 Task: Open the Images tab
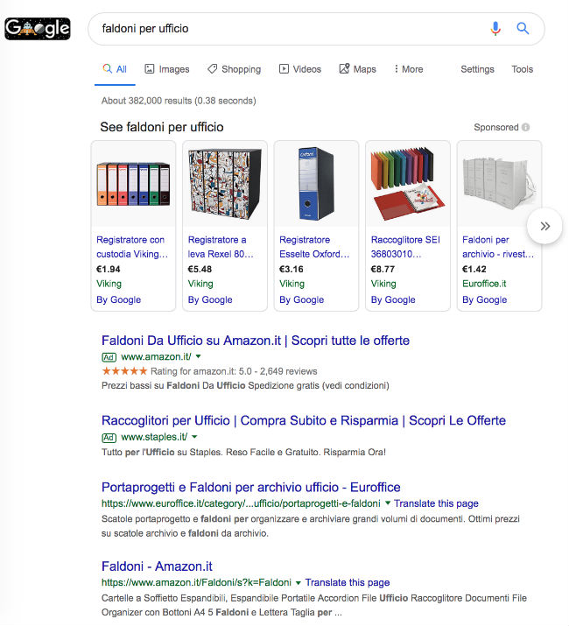[166, 69]
